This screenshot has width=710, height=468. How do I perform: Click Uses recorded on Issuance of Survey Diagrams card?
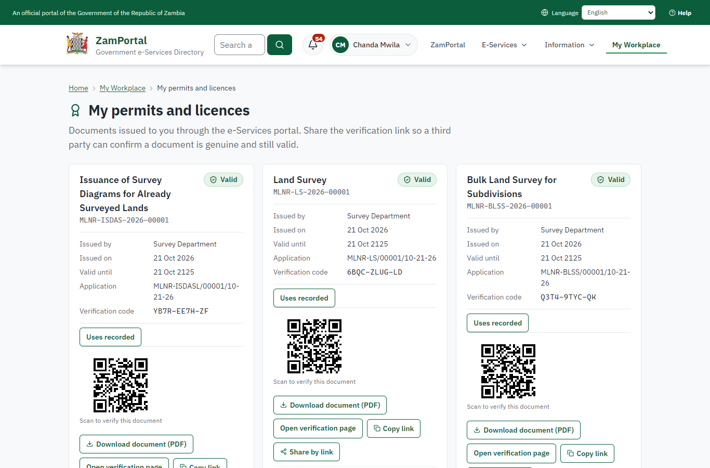tap(110, 337)
